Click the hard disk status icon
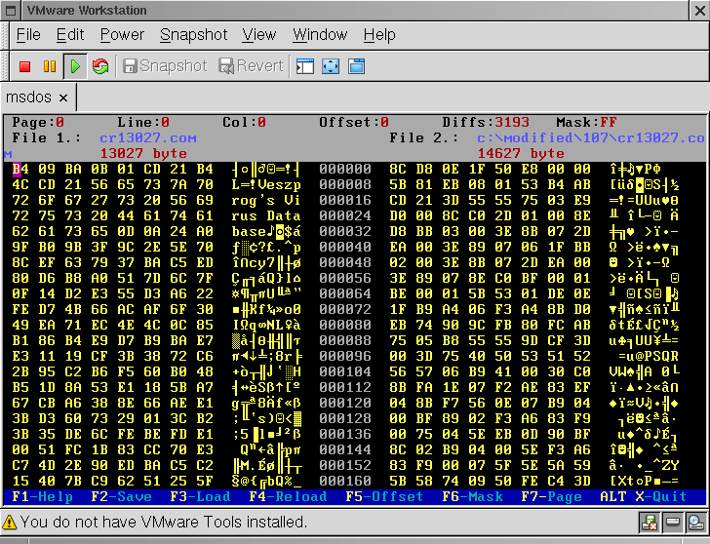This screenshot has width=710, height=544. coord(672,523)
